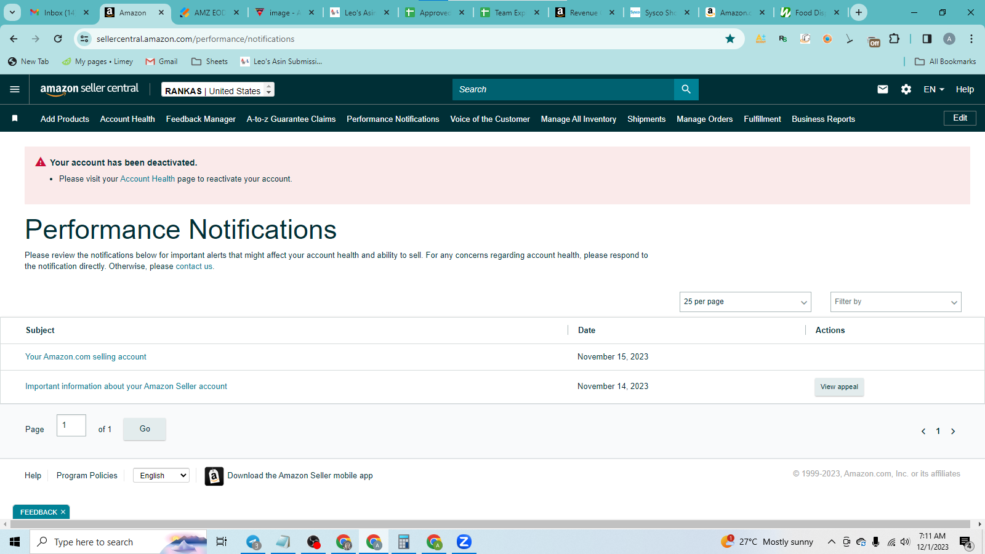Viewport: 985px width, 554px height.
Task: Open the All Bookmarks folder
Action: [x=946, y=62]
